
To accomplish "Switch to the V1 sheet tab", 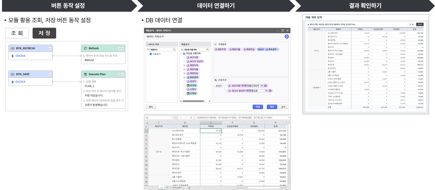I will (161, 188).
